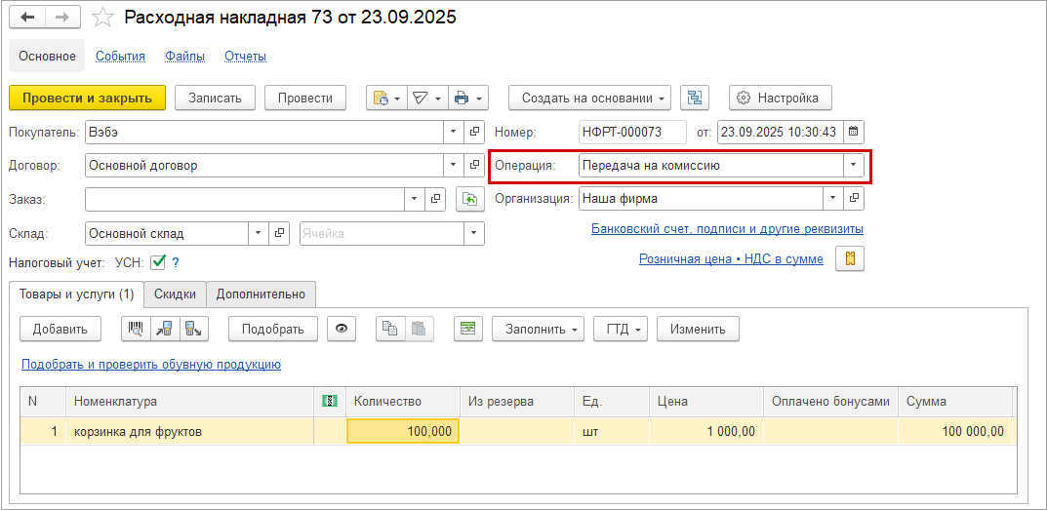Toggle the УСН tax accounting checkbox

(x=157, y=262)
